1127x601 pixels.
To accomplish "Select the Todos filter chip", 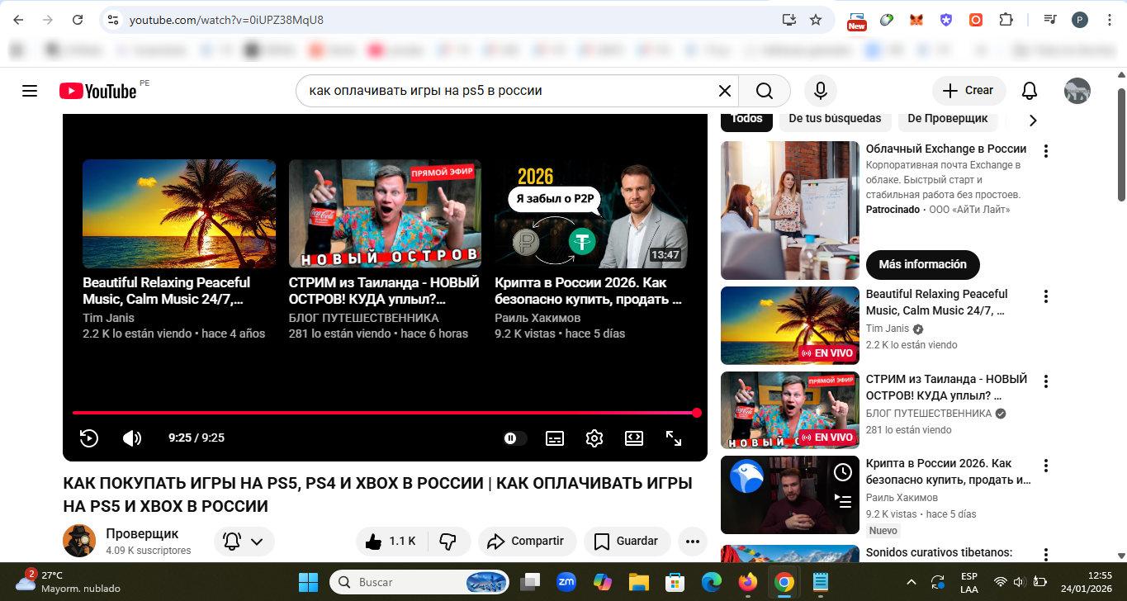I will [x=747, y=119].
